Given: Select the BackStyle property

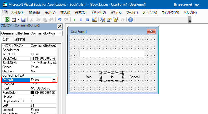Looking at the screenshot, I should (29, 62).
